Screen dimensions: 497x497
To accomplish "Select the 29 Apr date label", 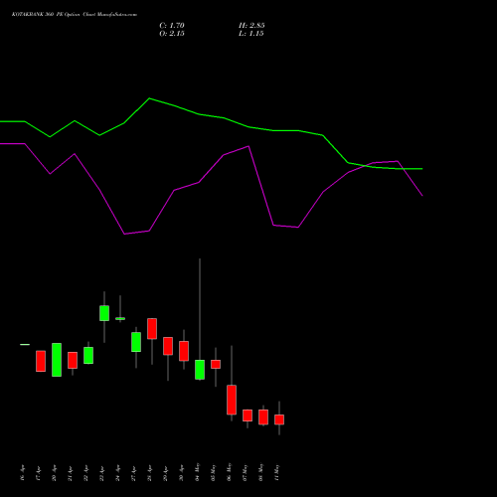I will click(x=165, y=473).
